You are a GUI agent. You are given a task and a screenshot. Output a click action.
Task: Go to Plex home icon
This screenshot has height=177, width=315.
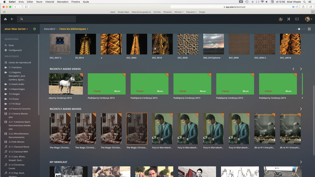[x=5, y=19]
